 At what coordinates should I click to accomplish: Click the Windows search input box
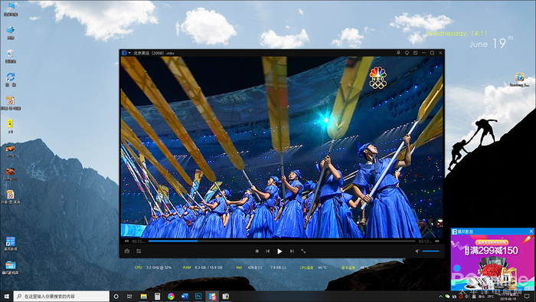[x=61, y=297]
